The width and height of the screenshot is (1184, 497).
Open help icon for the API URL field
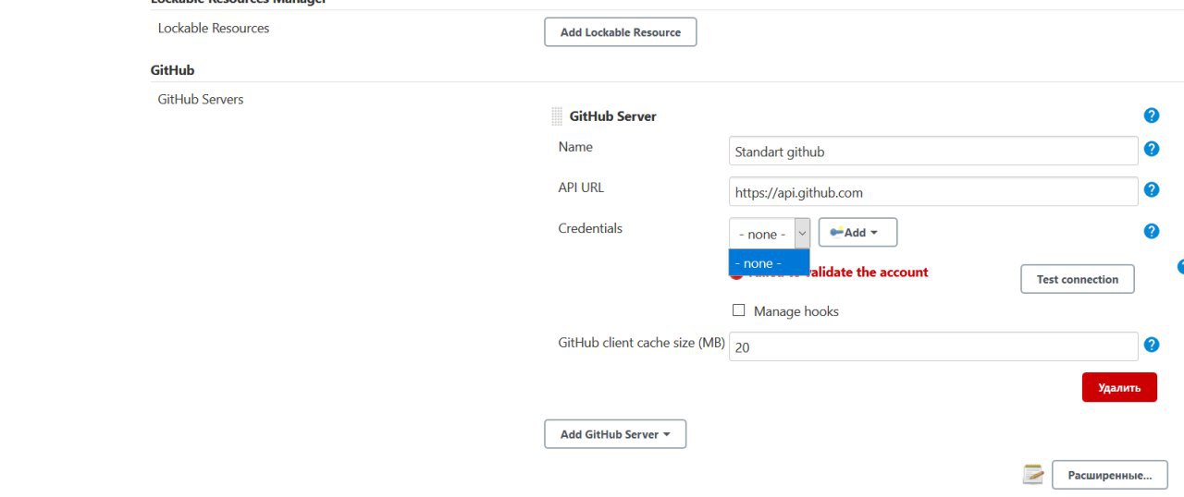click(x=1152, y=189)
